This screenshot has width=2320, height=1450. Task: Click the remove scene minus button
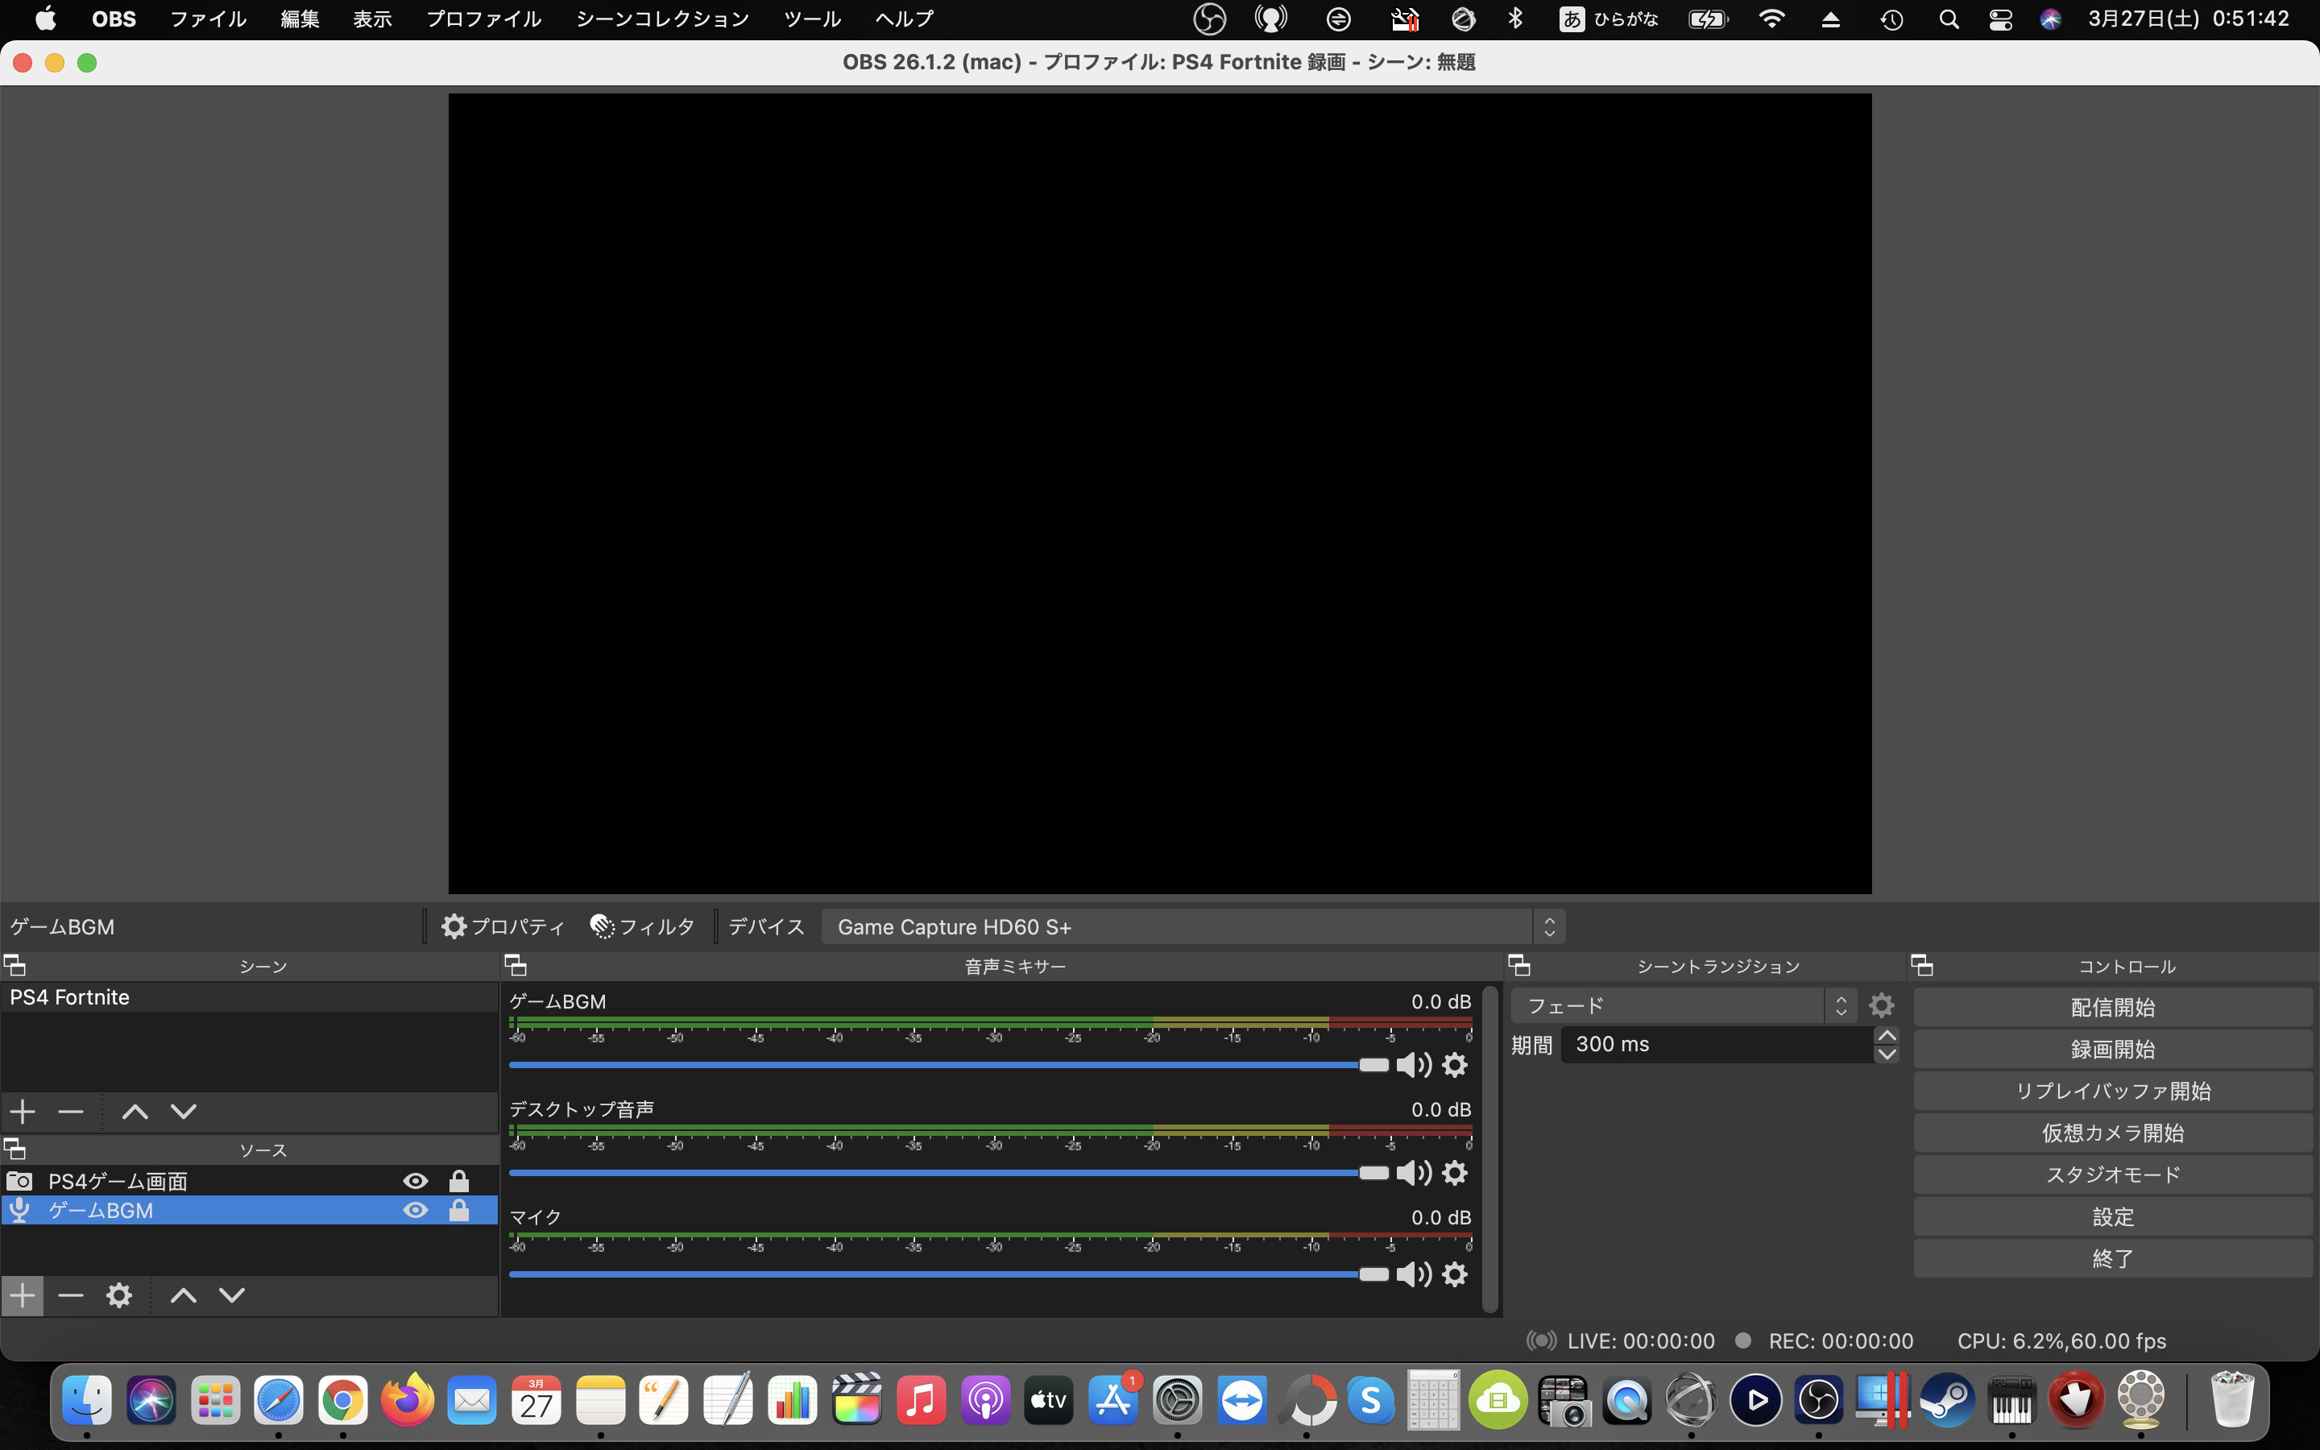[71, 1112]
